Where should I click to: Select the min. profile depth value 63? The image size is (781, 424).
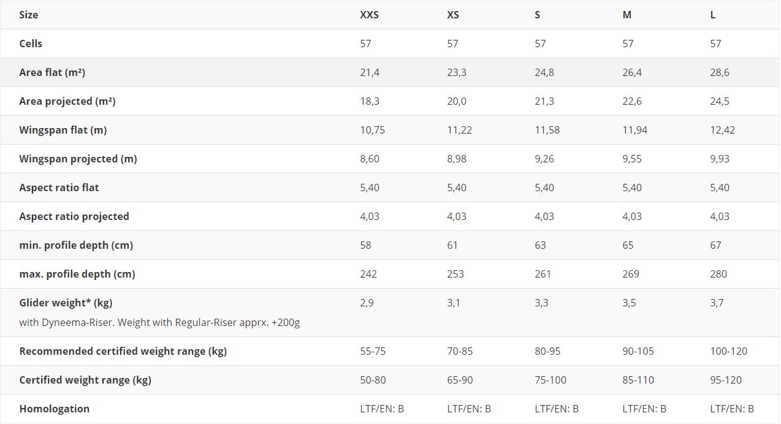click(x=540, y=245)
